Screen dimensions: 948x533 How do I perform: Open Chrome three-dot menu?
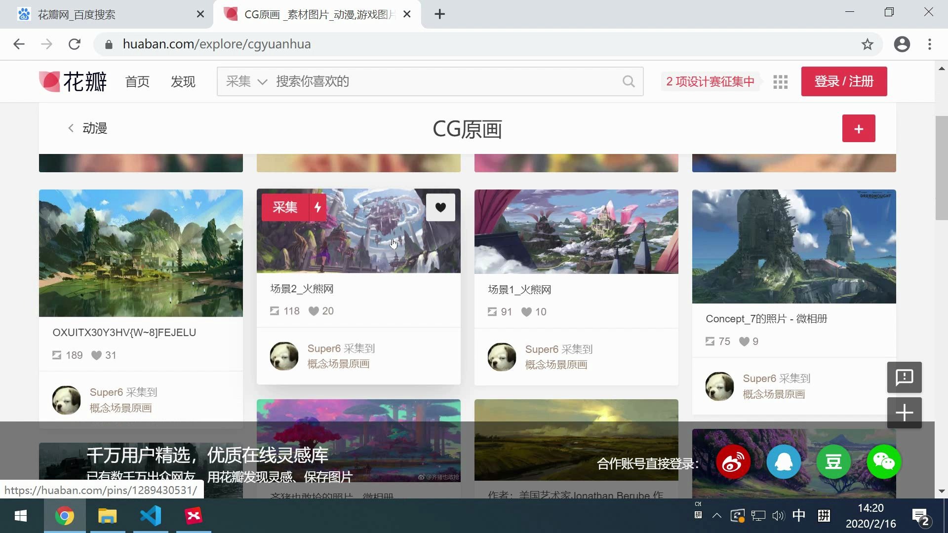pyautogui.click(x=929, y=44)
